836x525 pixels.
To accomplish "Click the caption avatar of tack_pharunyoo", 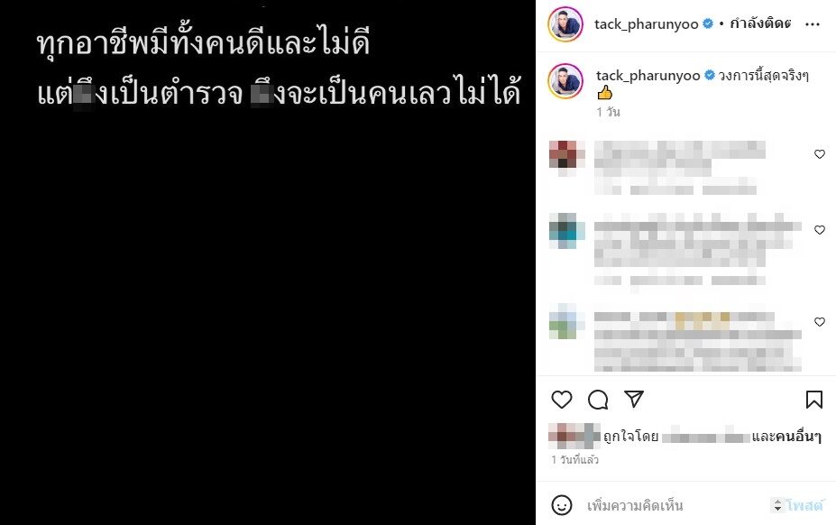I will (x=565, y=81).
